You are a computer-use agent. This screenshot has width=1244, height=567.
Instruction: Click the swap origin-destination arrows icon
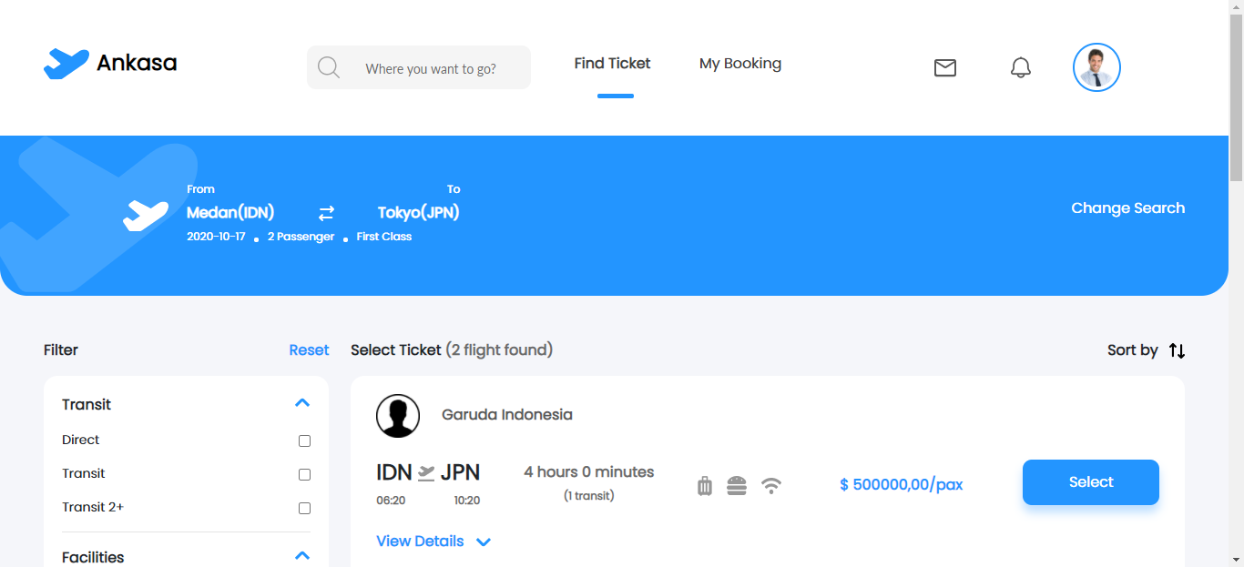click(x=326, y=212)
